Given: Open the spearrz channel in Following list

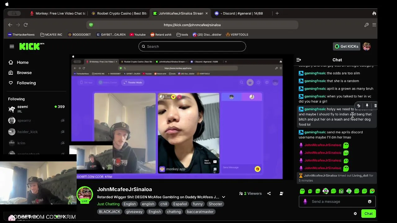Looking at the screenshot, I should pyautogui.click(x=36, y=120).
